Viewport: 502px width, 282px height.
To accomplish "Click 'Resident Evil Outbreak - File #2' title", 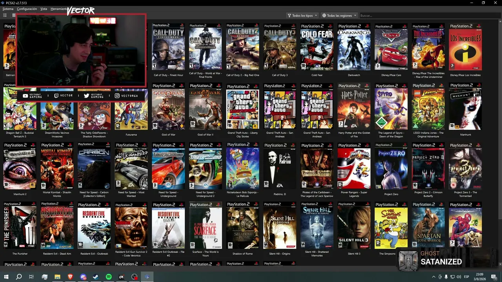I will [x=168, y=254].
